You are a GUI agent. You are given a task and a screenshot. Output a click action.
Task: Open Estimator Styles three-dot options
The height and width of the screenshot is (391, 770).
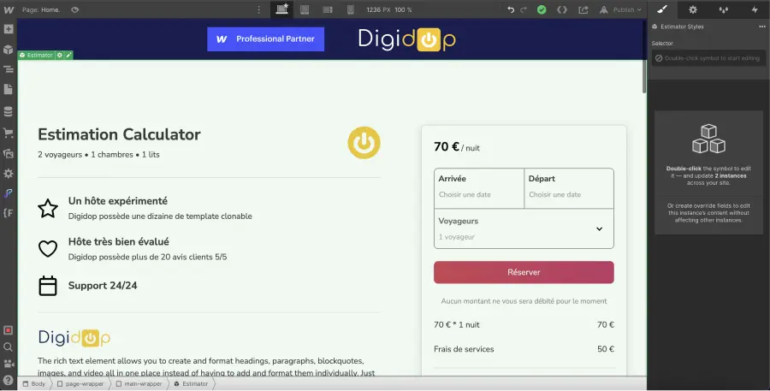[x=761, y=27]
